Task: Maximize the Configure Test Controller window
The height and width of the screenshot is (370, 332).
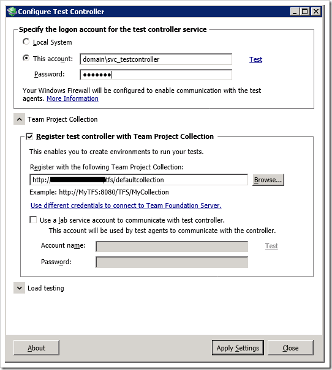Action: [x=305, y=12]
